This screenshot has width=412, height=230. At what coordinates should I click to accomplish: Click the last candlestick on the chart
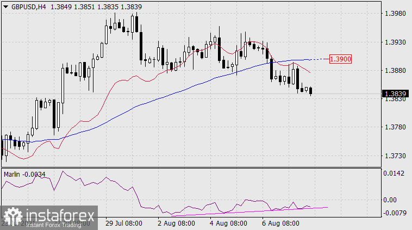[311, 91]
